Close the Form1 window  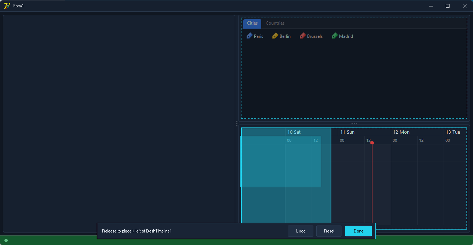click(x=465, y=6)
